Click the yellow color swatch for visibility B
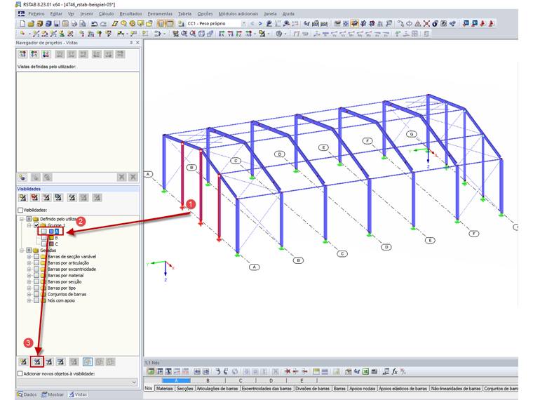This screenshot has height=400, width=533. [51, 238]
